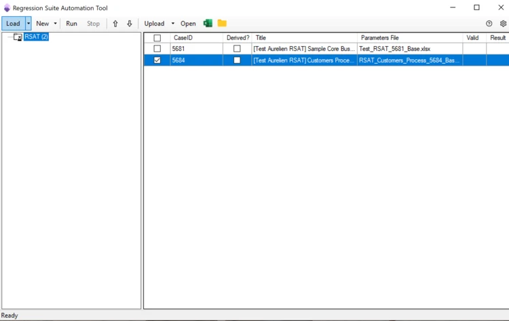
Task: Tick the checkbox for case 5681
Action: coord(157,49)
